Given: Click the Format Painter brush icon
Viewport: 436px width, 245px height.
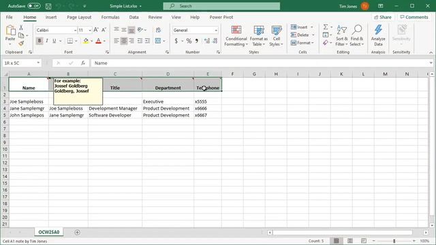Looking at the screenshot, I should [21, 44].
